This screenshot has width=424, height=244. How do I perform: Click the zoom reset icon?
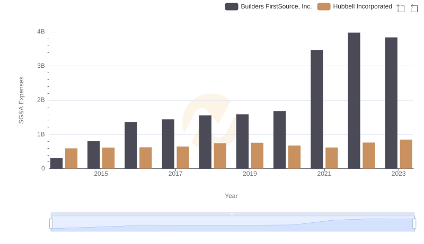(x=414, y=8)
